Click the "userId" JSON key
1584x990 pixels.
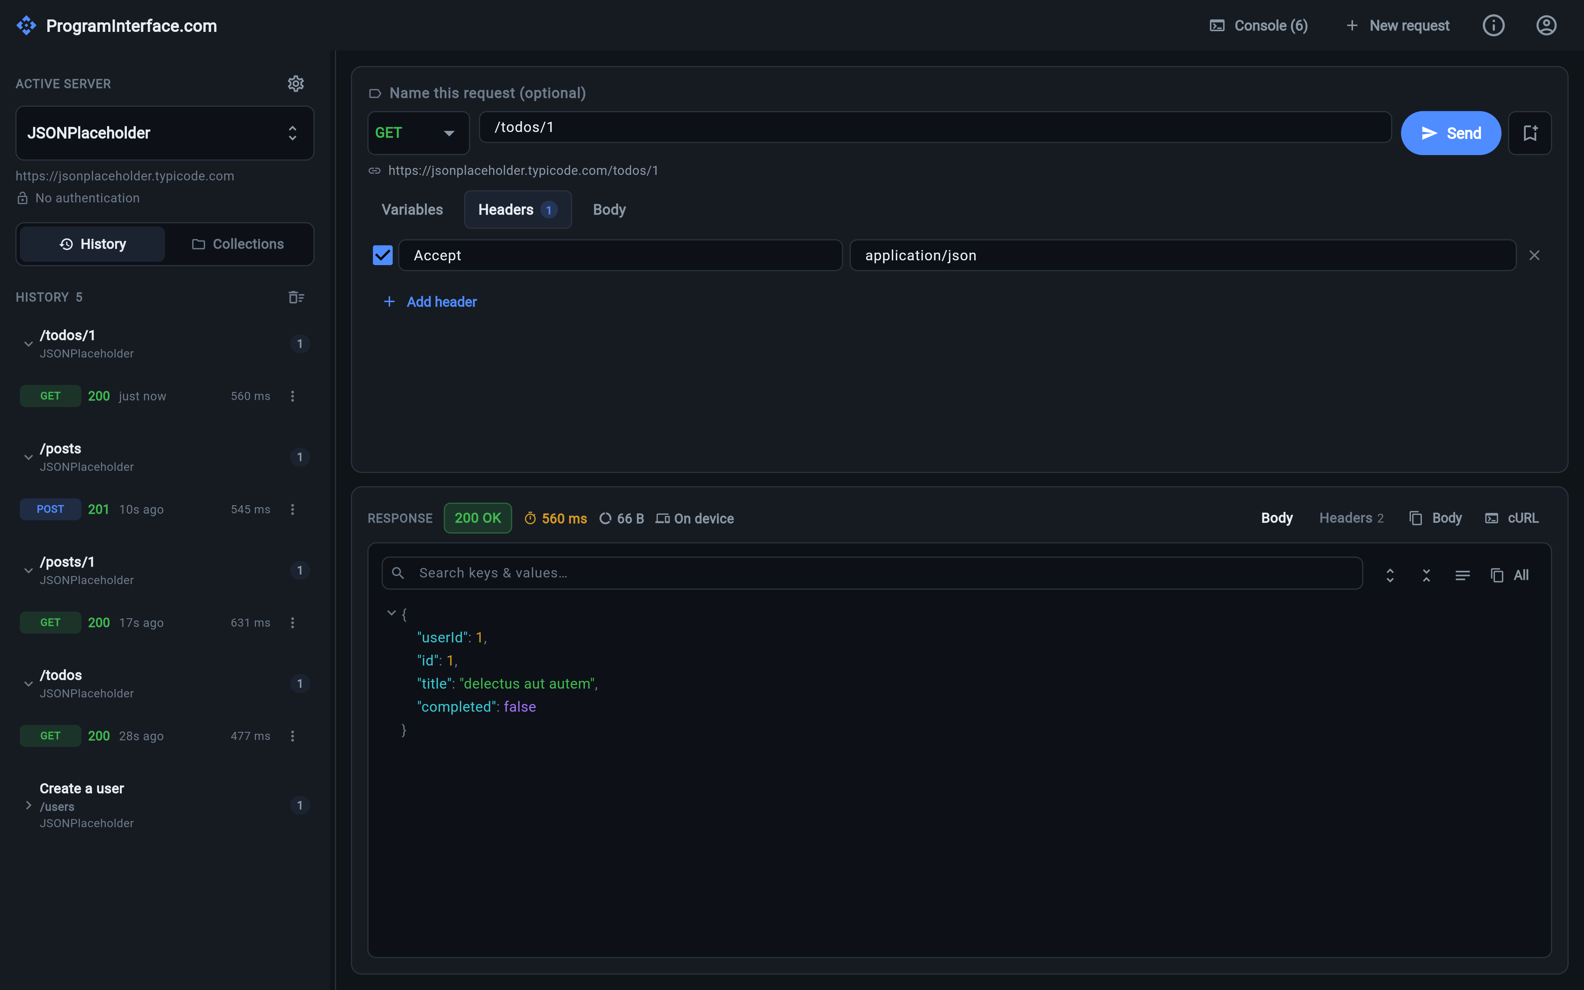click(443, 637)
